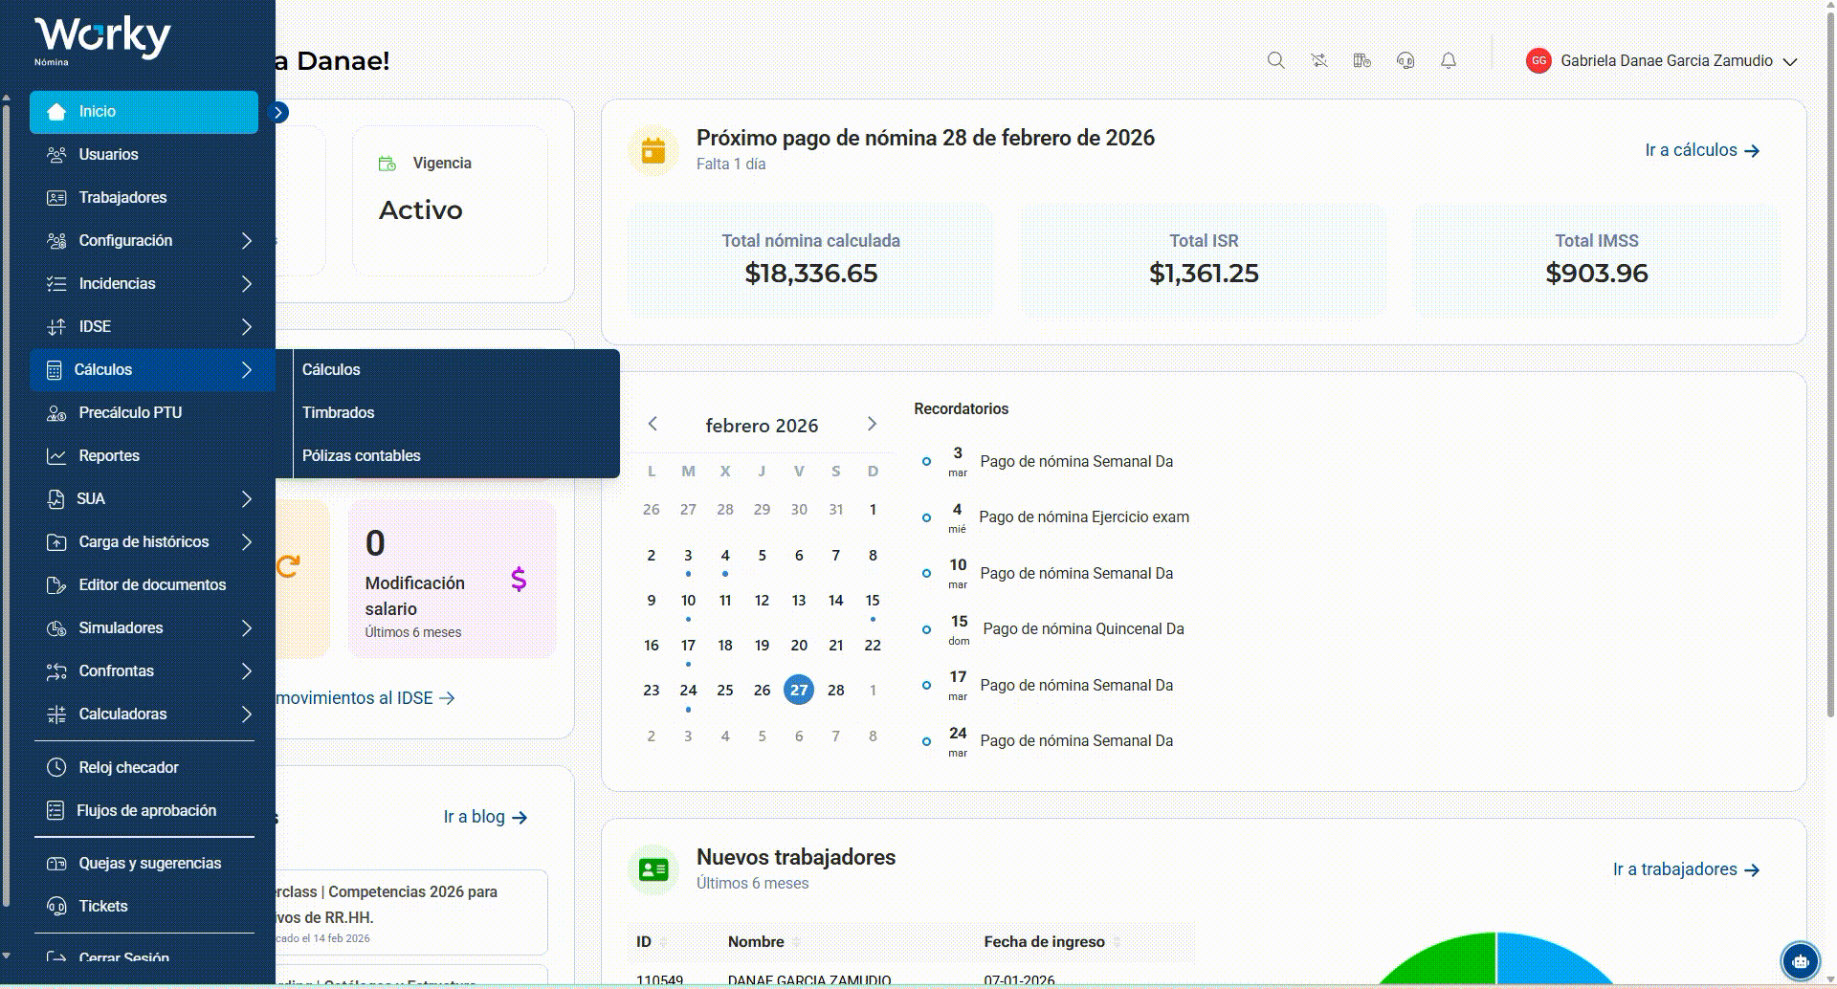Image resolution: width=1837 pixels, height=989 pixels.
Task: Click the search magnifier icon in header
Action: 1275,60
